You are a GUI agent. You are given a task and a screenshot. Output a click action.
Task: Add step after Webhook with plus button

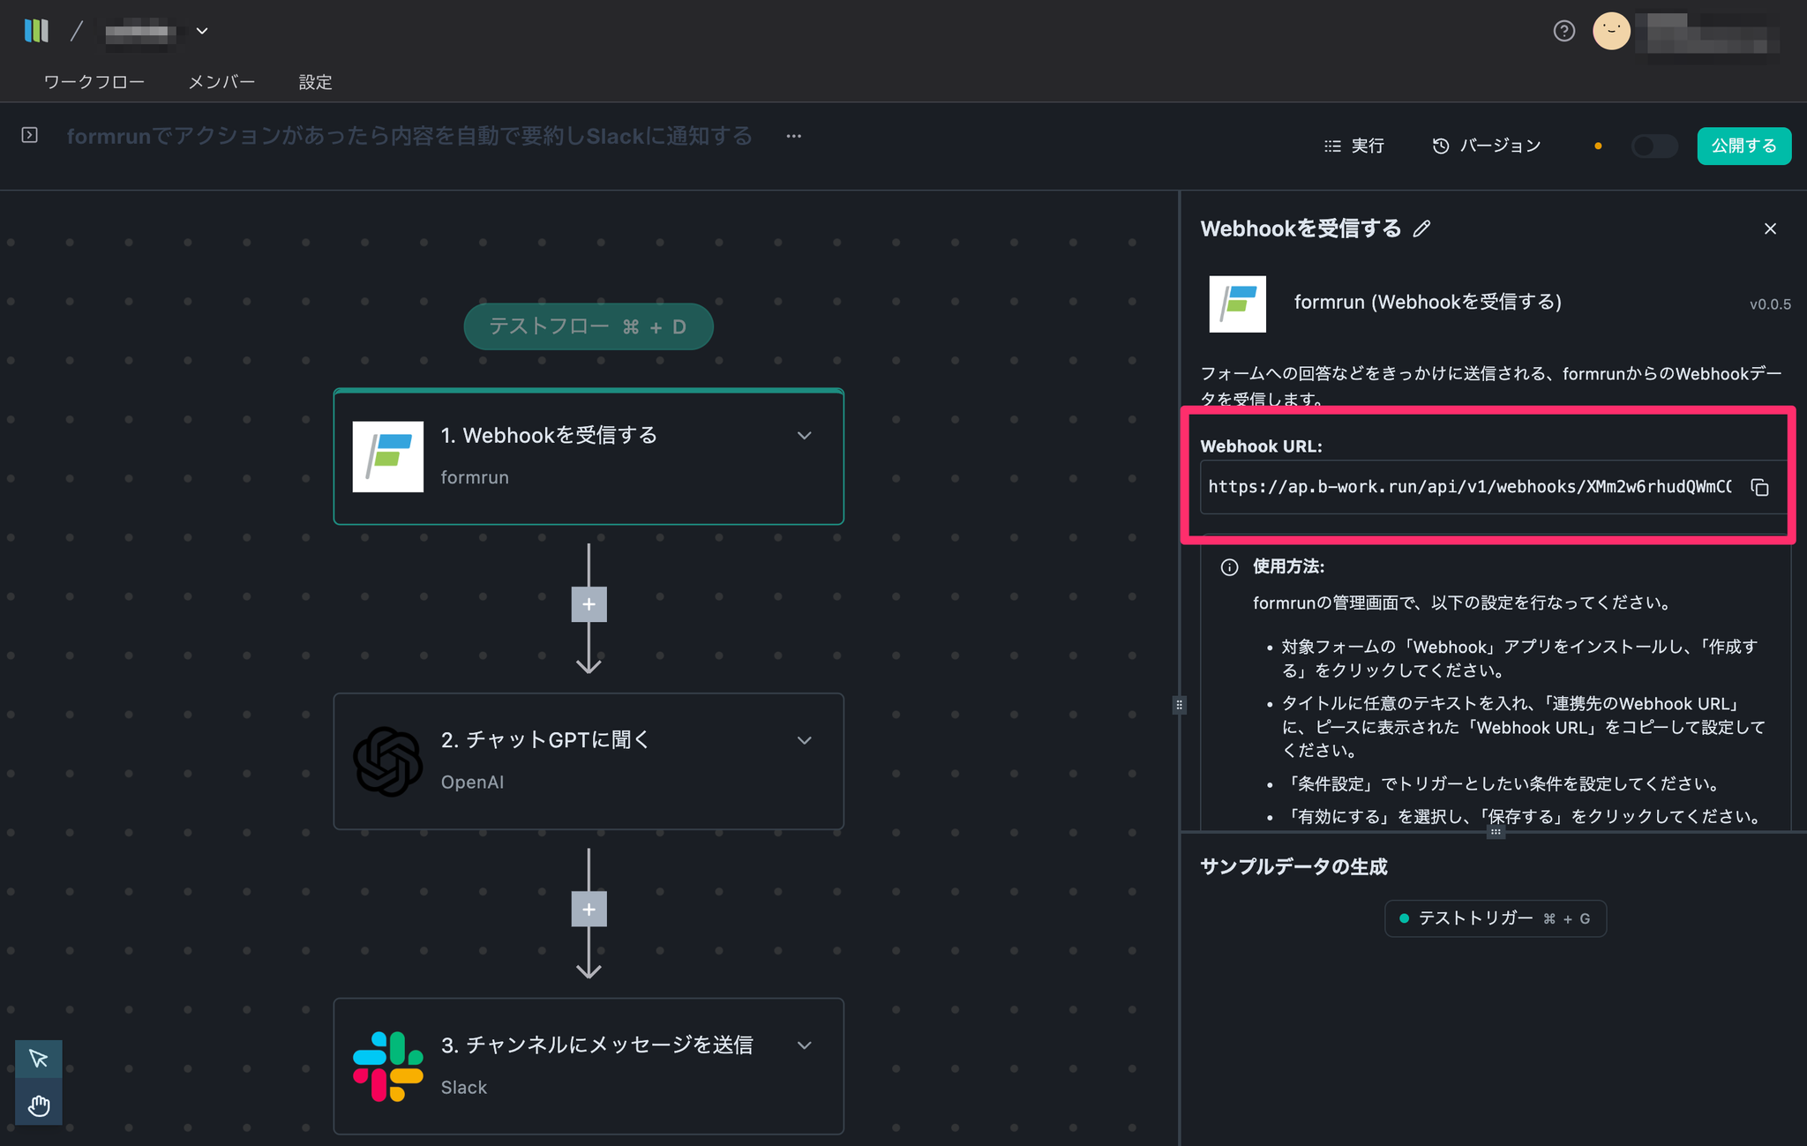click(x=589, y=604)
